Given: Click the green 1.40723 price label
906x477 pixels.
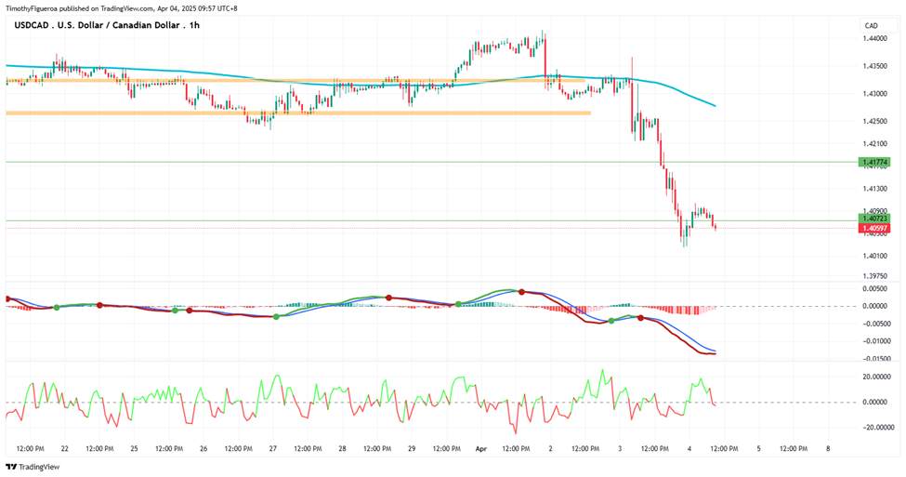Looking at the screenshot, I should 873,219.
